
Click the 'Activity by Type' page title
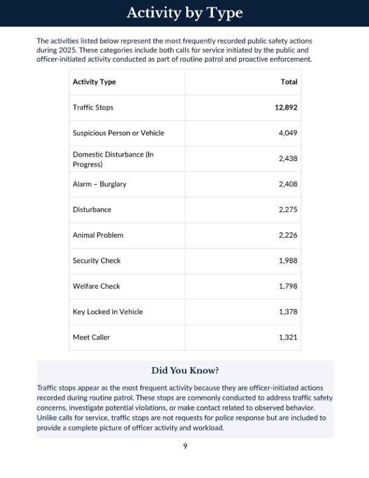(x=184, y=13)
